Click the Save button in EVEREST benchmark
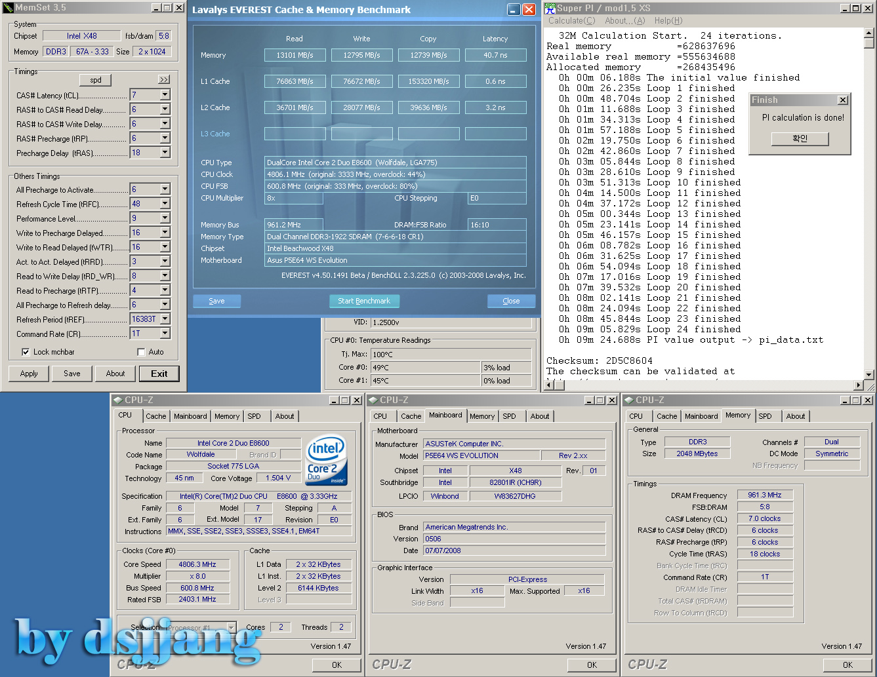 [216, 301]
